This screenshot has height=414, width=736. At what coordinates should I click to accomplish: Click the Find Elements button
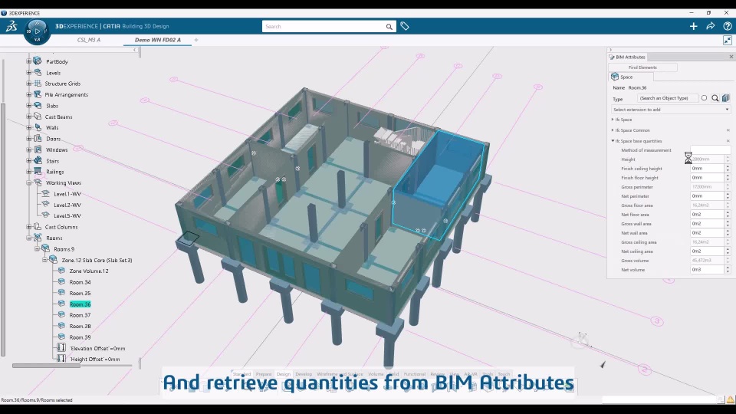pos(642,67)
